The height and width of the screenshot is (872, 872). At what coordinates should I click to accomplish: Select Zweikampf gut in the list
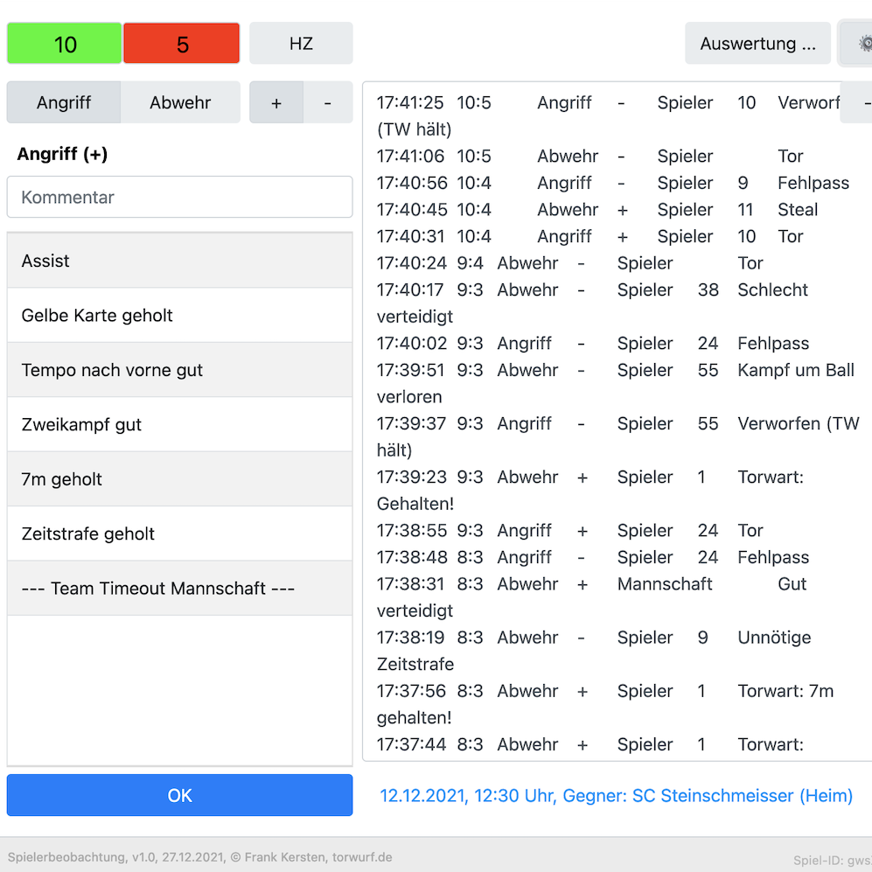(179, 424)
